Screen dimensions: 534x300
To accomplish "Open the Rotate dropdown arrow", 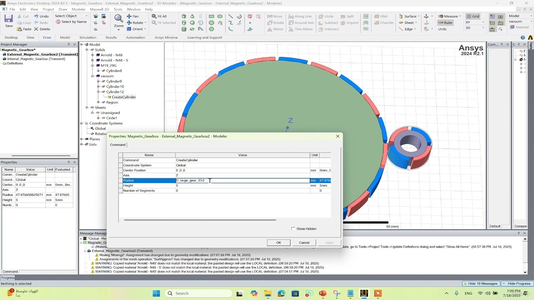I will point(146,23).
